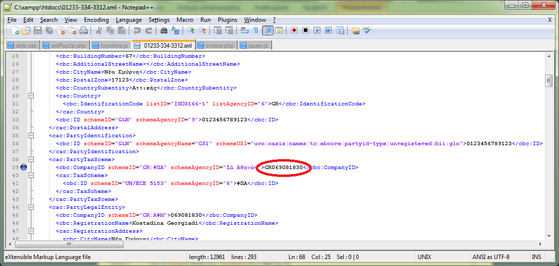The height and width of the screenshot is (266, 559).
Task: Collapse the cac:Country block at line 30
Action: pos(31,95)
